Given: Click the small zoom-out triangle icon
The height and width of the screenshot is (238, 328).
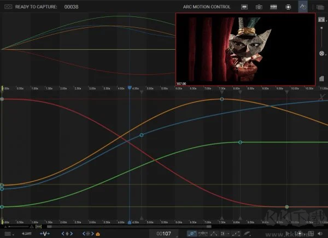Looking at the screenshot, I should [5, 227].
